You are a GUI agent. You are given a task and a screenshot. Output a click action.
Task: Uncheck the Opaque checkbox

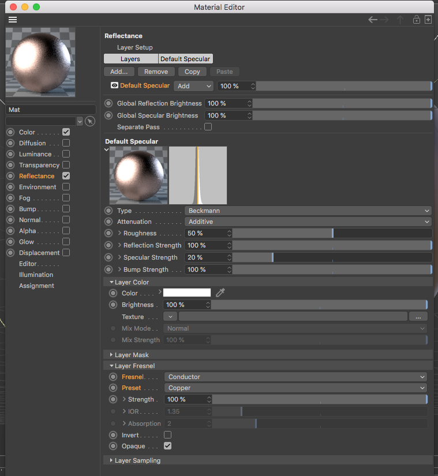point(168,446)
